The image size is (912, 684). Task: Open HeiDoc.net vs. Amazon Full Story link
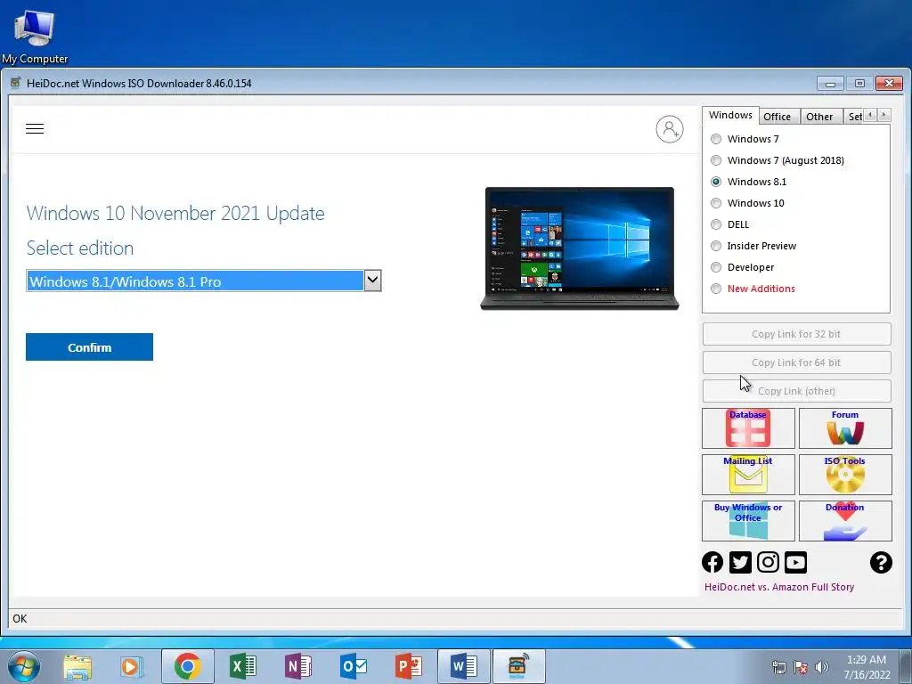click(778, 587)
